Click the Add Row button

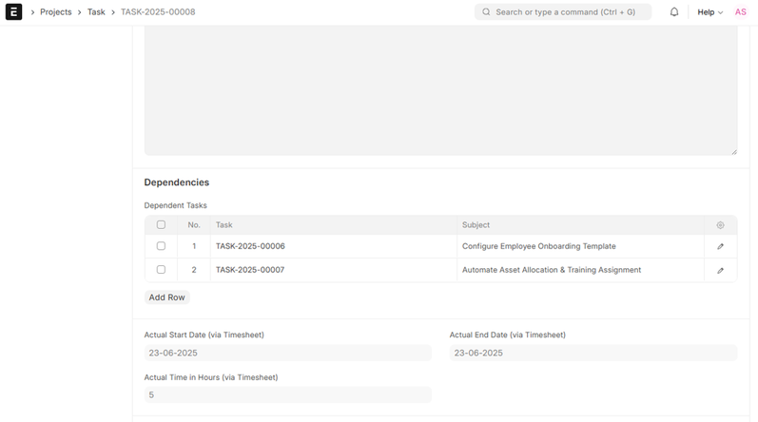coord(166,297)
